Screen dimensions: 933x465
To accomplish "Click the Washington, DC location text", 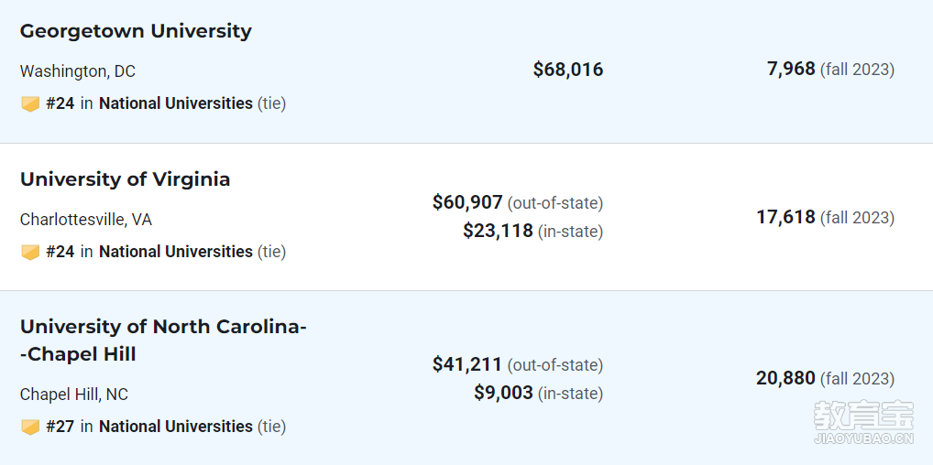I will coord(78,71).
